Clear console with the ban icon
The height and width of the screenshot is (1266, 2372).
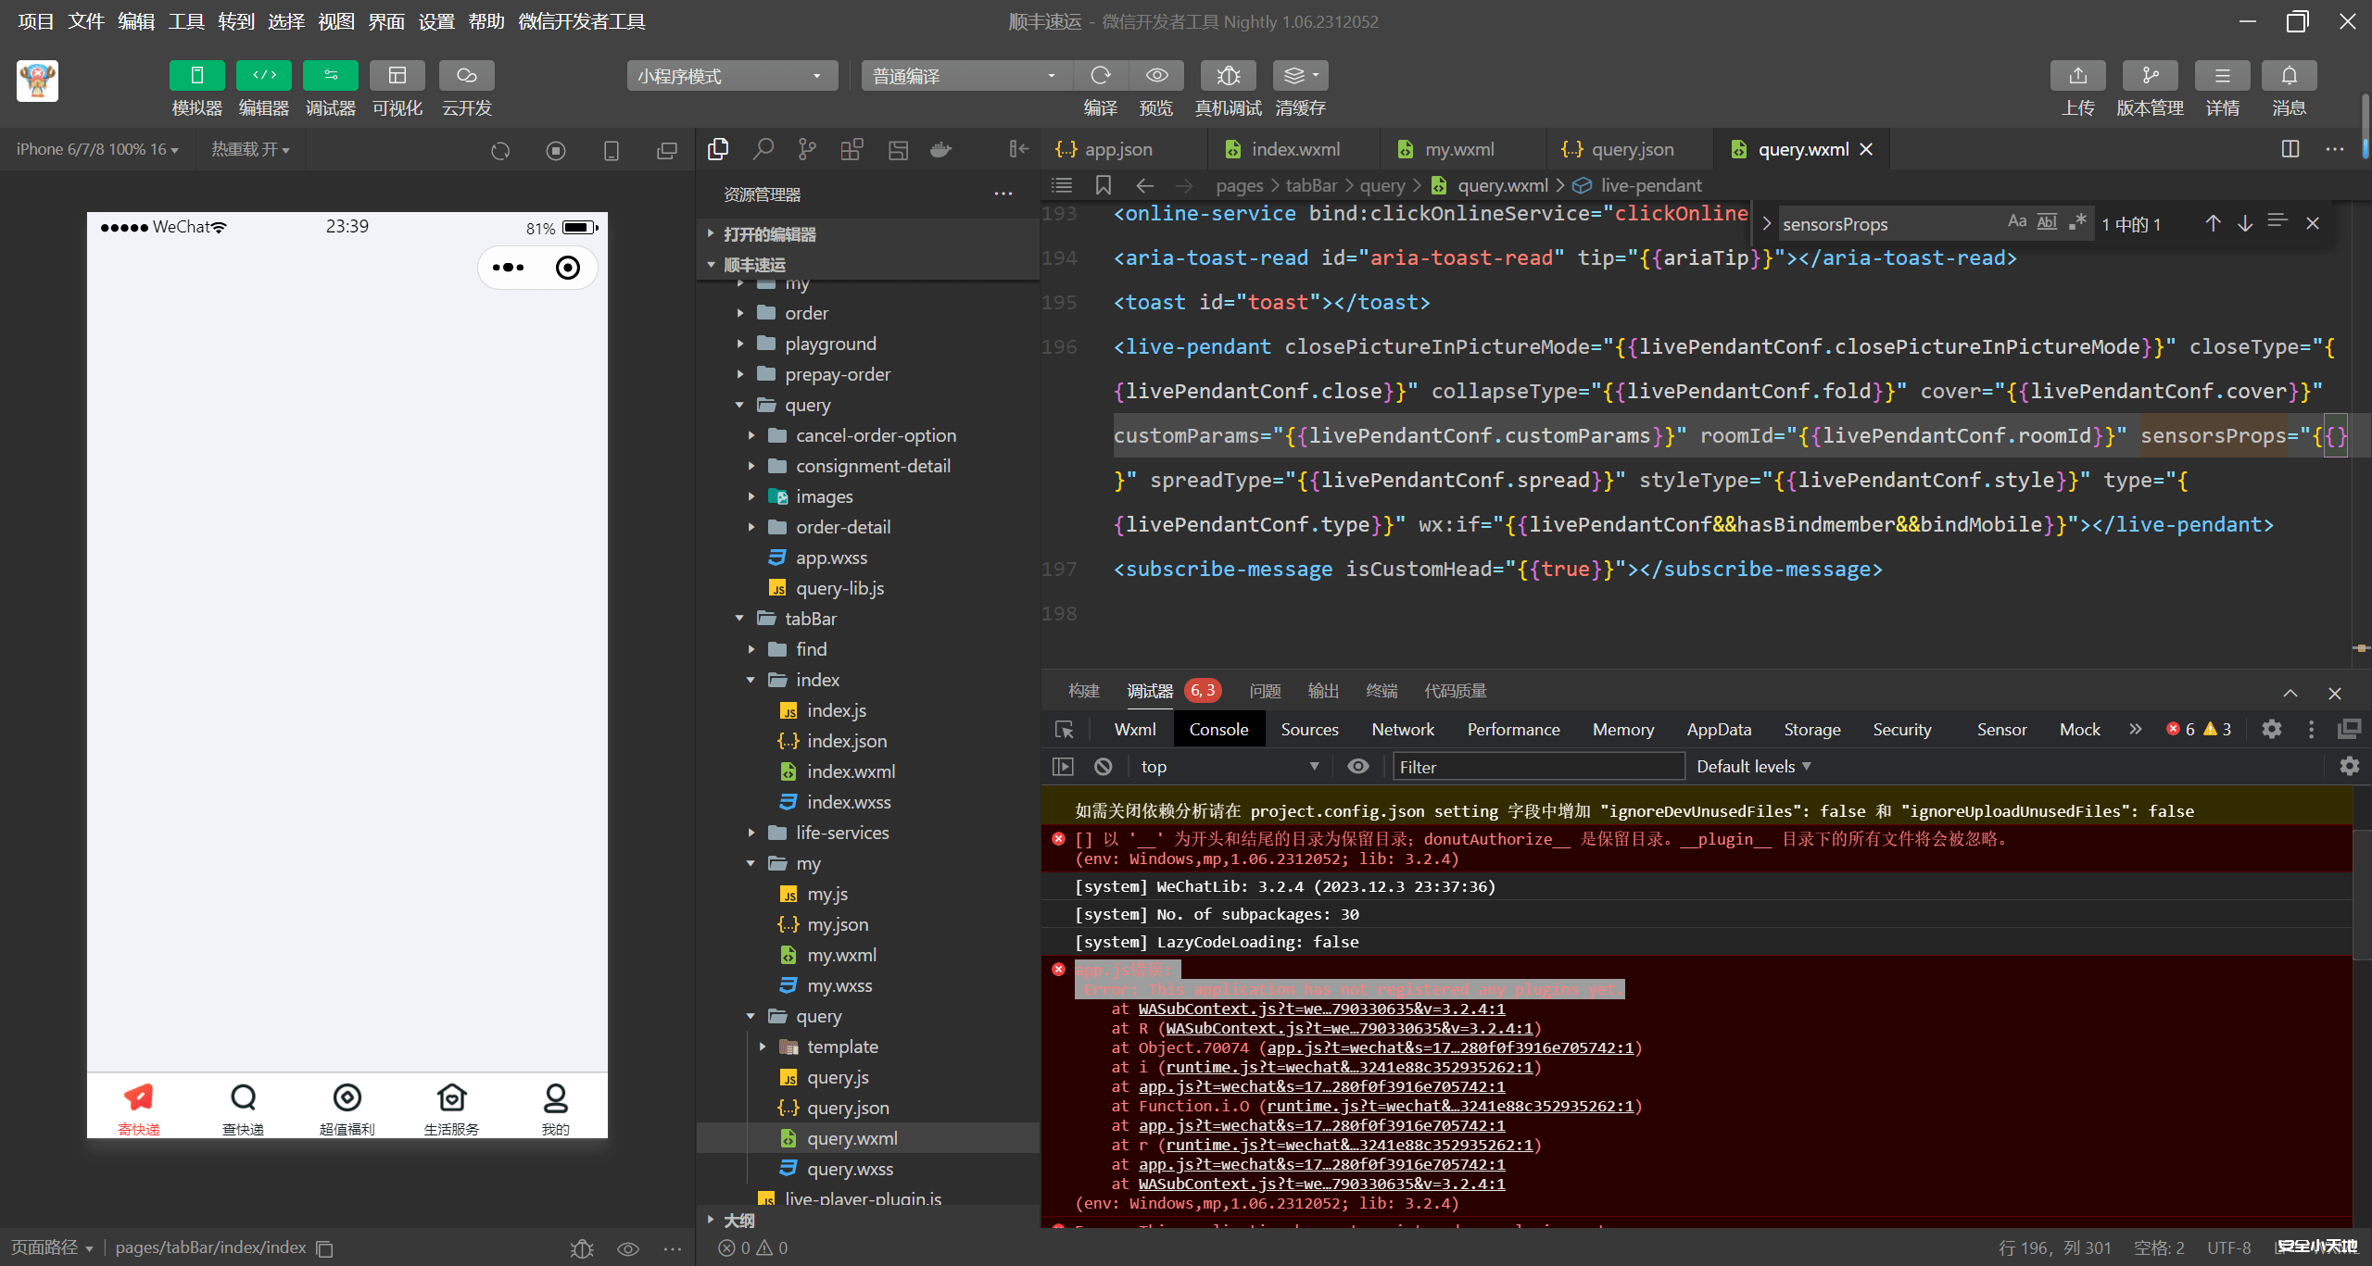(1103, 767)
